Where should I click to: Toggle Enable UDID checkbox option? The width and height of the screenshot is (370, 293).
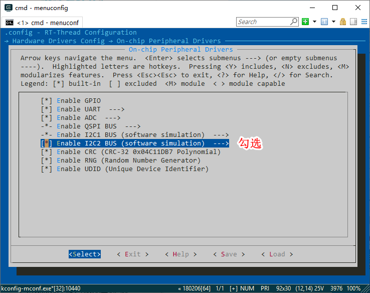[47, 169]
